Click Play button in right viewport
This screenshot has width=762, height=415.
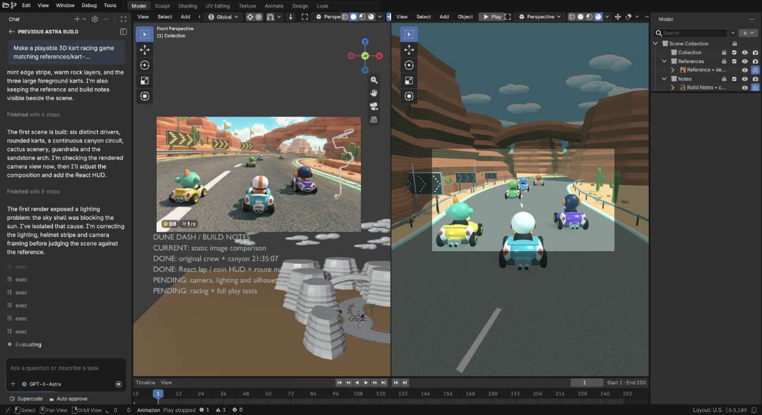point(492,17)
